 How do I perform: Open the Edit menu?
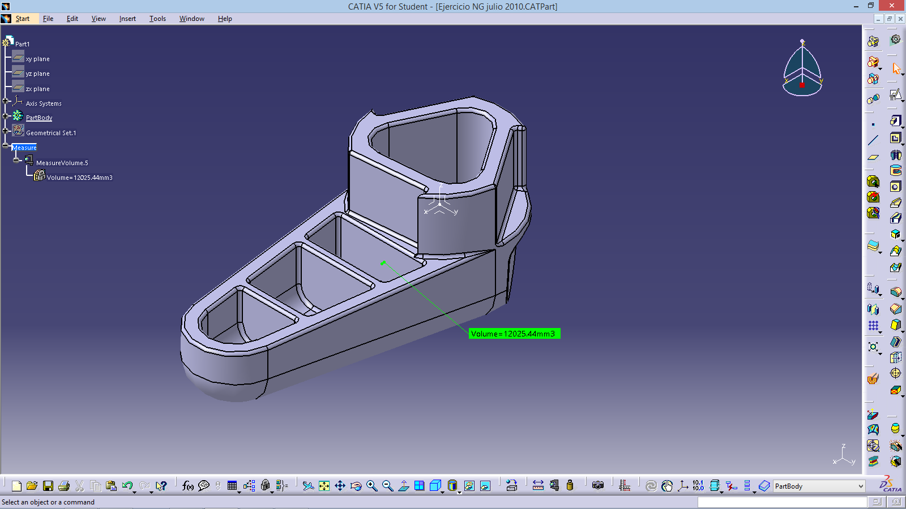[x=72, y=19]
